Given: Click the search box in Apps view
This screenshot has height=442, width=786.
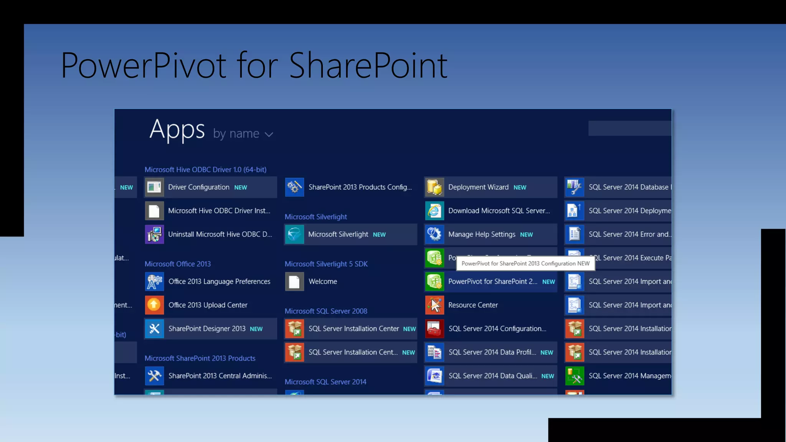Looking at the screenshot, I should (x=630, y=128).
